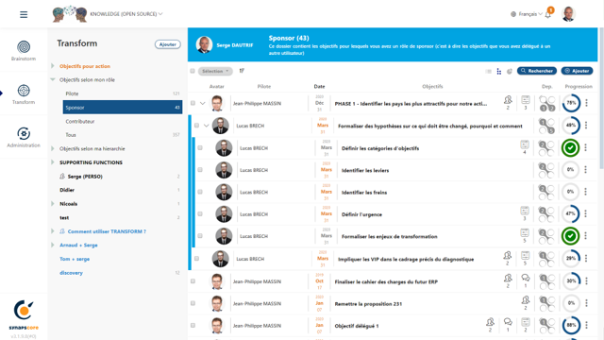Expand SUPPORTING FUNCTIONS node
604x340 pixels.
(53, 162)
